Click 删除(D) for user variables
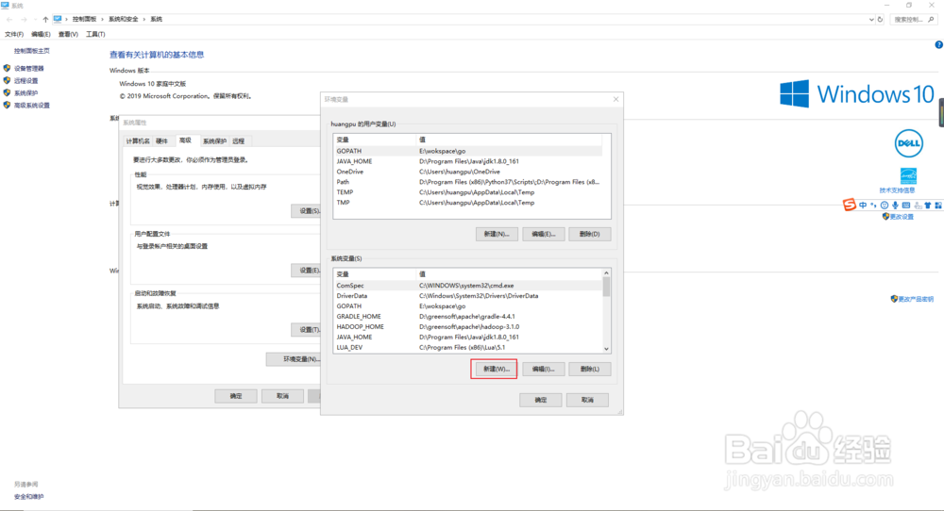Image resolution: width=944 pixels, height=511 pixels. tap(589, 234)
